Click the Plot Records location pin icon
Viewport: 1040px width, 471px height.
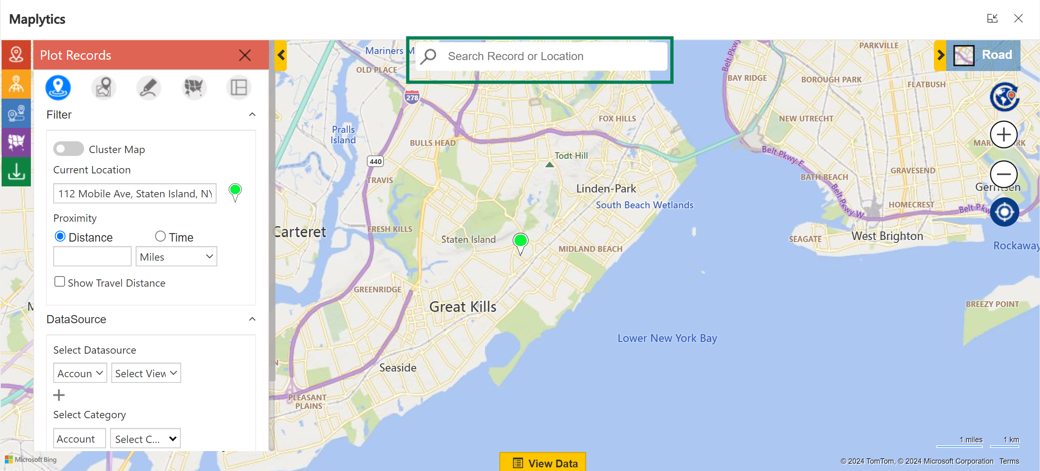coord(58,88)
